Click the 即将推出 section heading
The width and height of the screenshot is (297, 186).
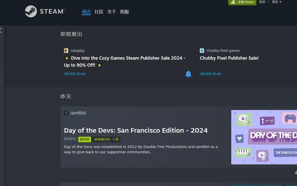point(71,34)
